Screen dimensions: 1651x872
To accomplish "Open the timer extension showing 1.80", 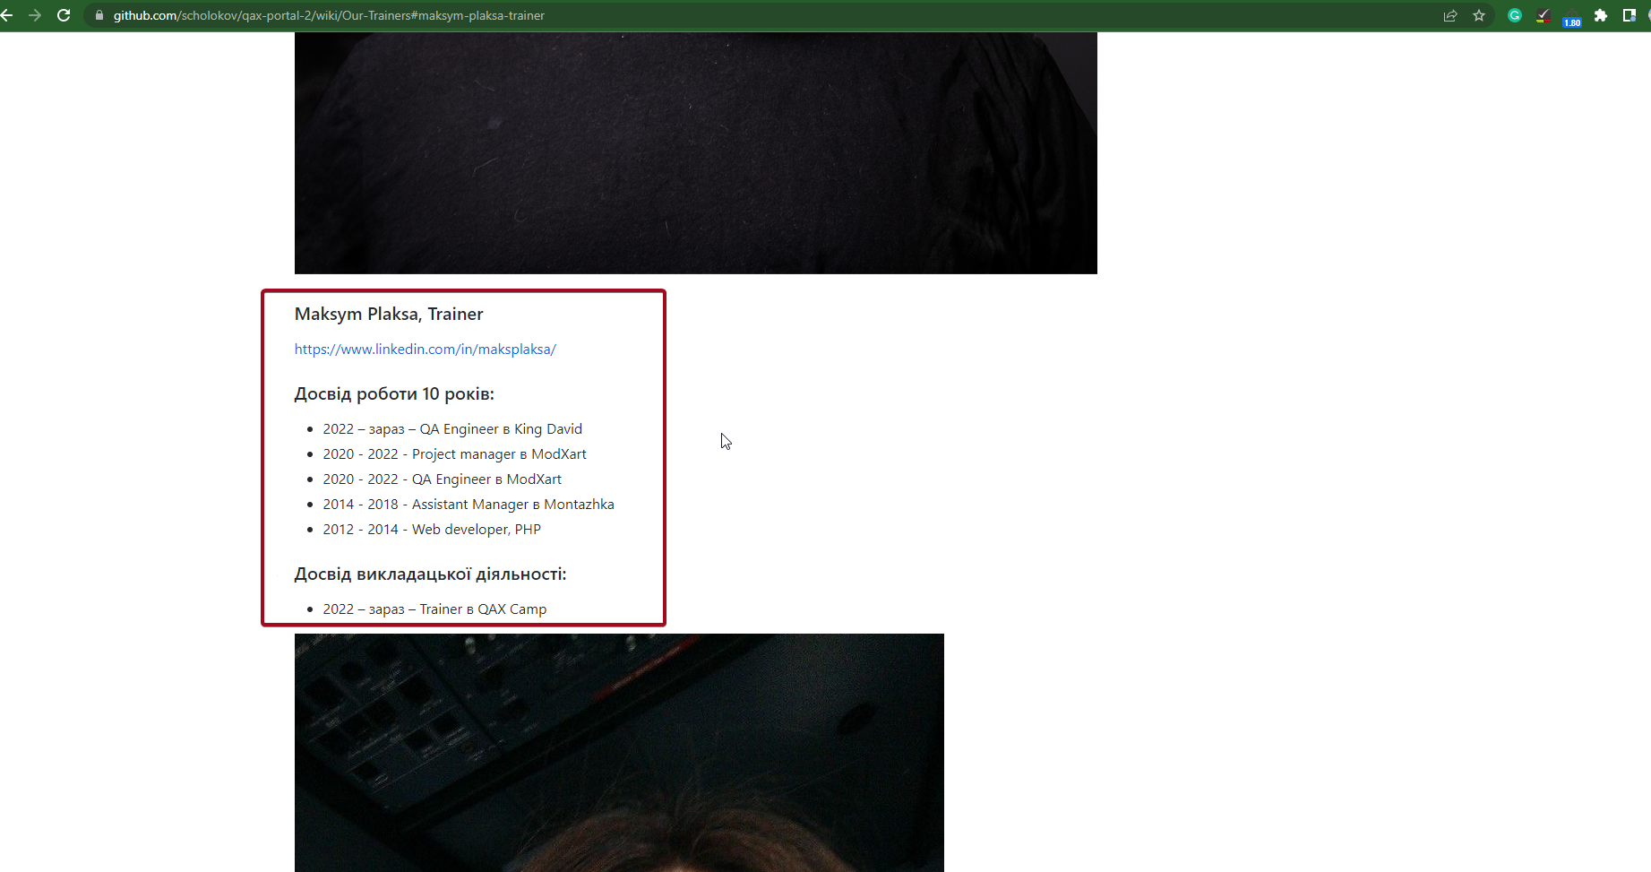I will point(1571,17).
